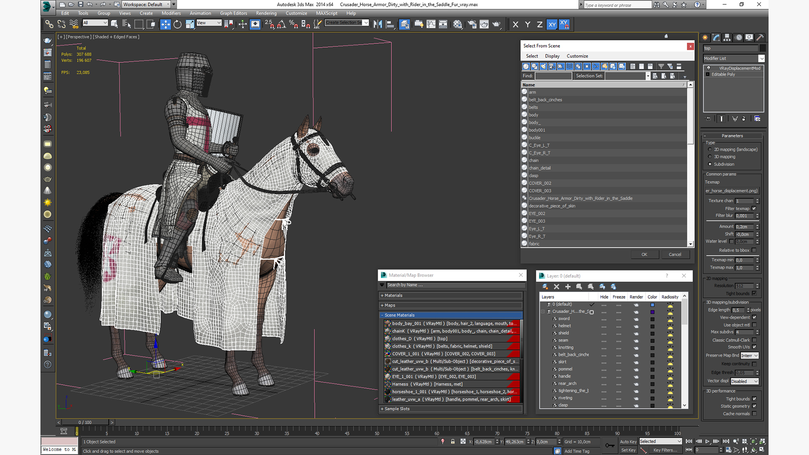Collapse the Crusader_H layer tree node

point(543,312)
